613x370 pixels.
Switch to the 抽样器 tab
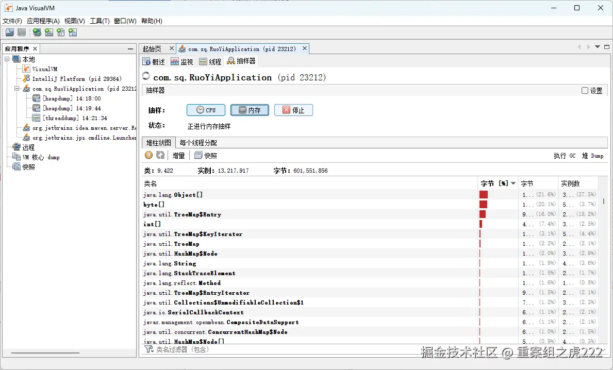click(241, 61)
